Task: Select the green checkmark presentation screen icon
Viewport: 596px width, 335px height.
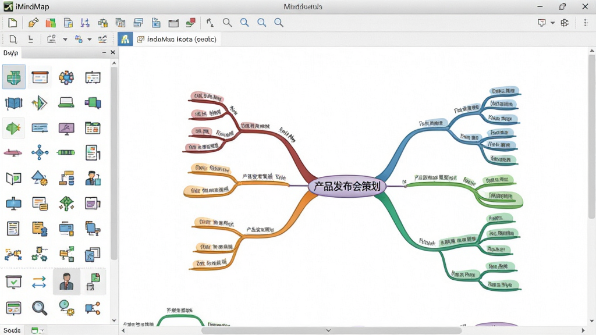Action: pyautogui.click(x=14, y=282)
